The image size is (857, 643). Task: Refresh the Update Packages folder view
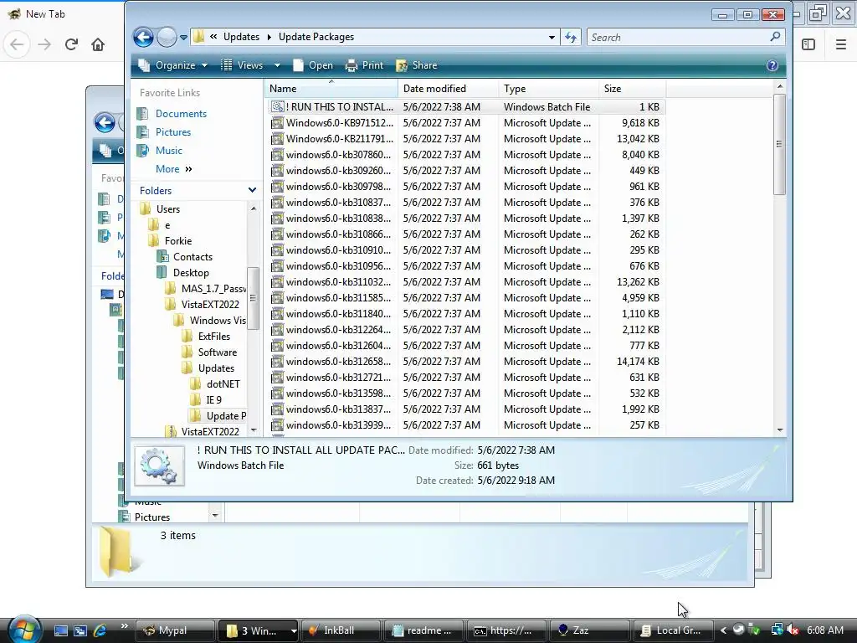pyautogui.click(x=571, y=37)
